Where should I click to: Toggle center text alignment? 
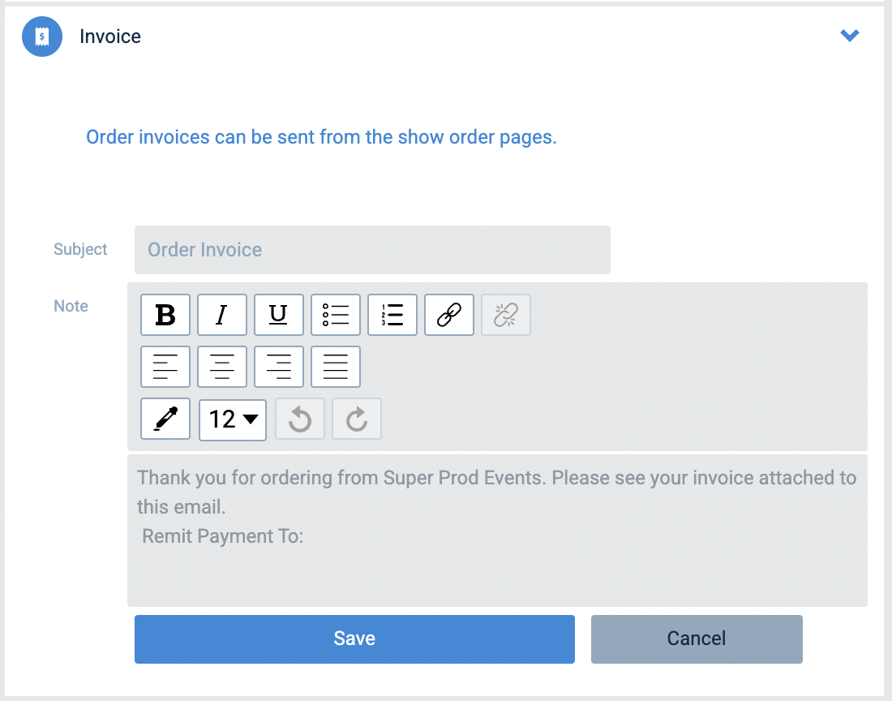(x=222, y=367)
